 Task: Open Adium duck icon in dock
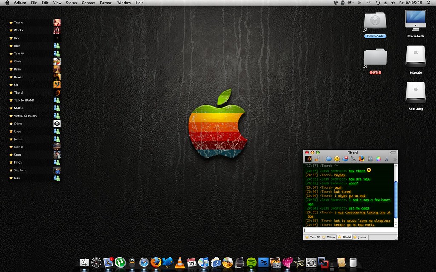tap(132, 263)
